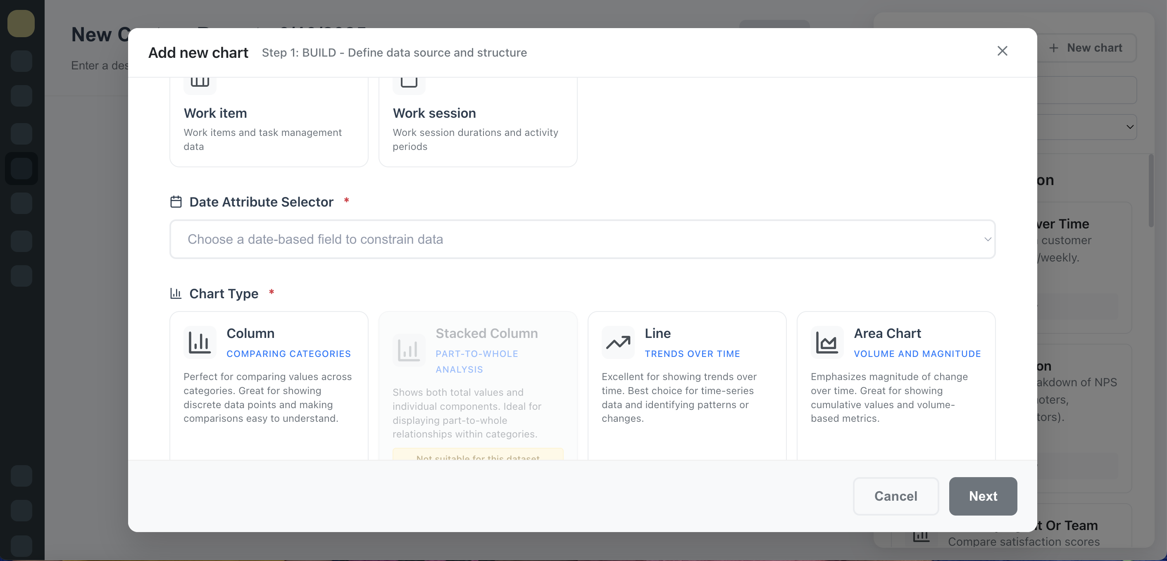Select the Work session data source card

click(x=478, y=121)
